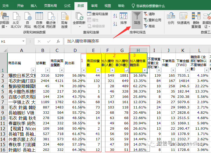Open sorted filter dropdown for 加入購物車(件數)

127,70
